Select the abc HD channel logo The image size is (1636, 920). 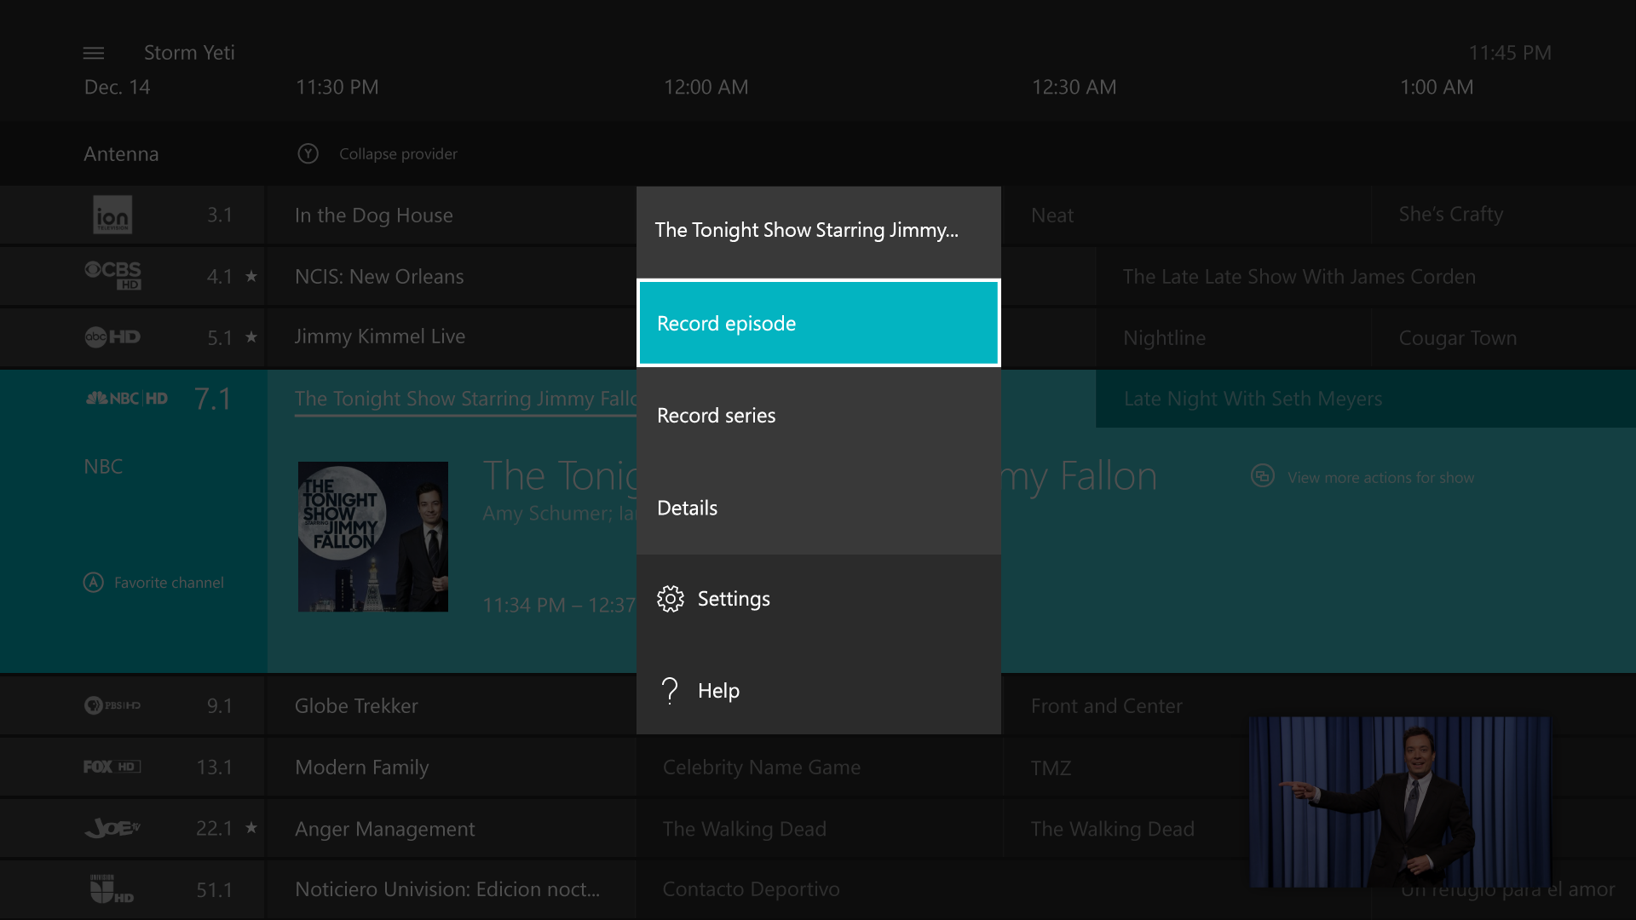coord(112,336)
